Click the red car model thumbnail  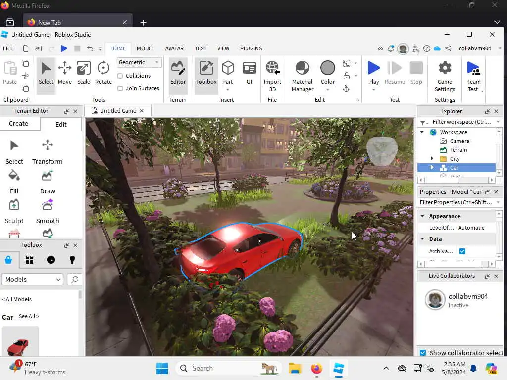click(x=20, y=341)
